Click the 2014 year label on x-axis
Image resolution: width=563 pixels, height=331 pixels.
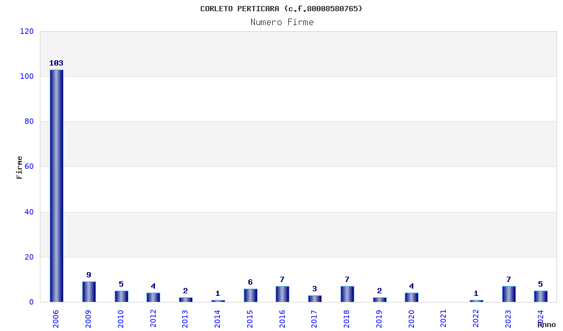point(218,318)
